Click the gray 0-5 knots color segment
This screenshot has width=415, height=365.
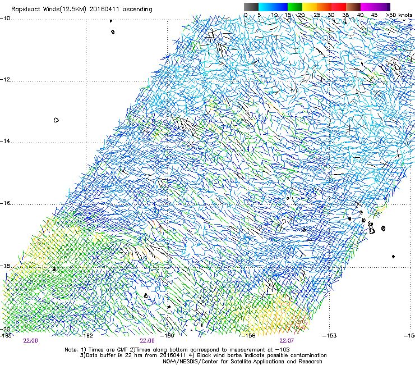coord(251,7)
